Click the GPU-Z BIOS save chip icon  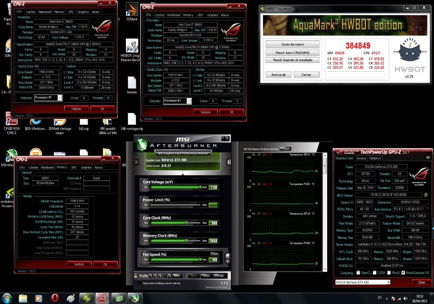425,195
